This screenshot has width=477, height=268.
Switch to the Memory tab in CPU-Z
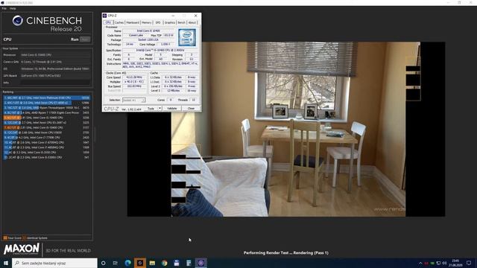point(146,22)
